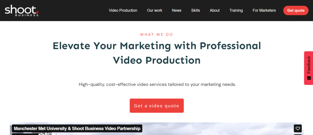Click the word Professional in the heading
313x135 pixels.
[230, 46]
